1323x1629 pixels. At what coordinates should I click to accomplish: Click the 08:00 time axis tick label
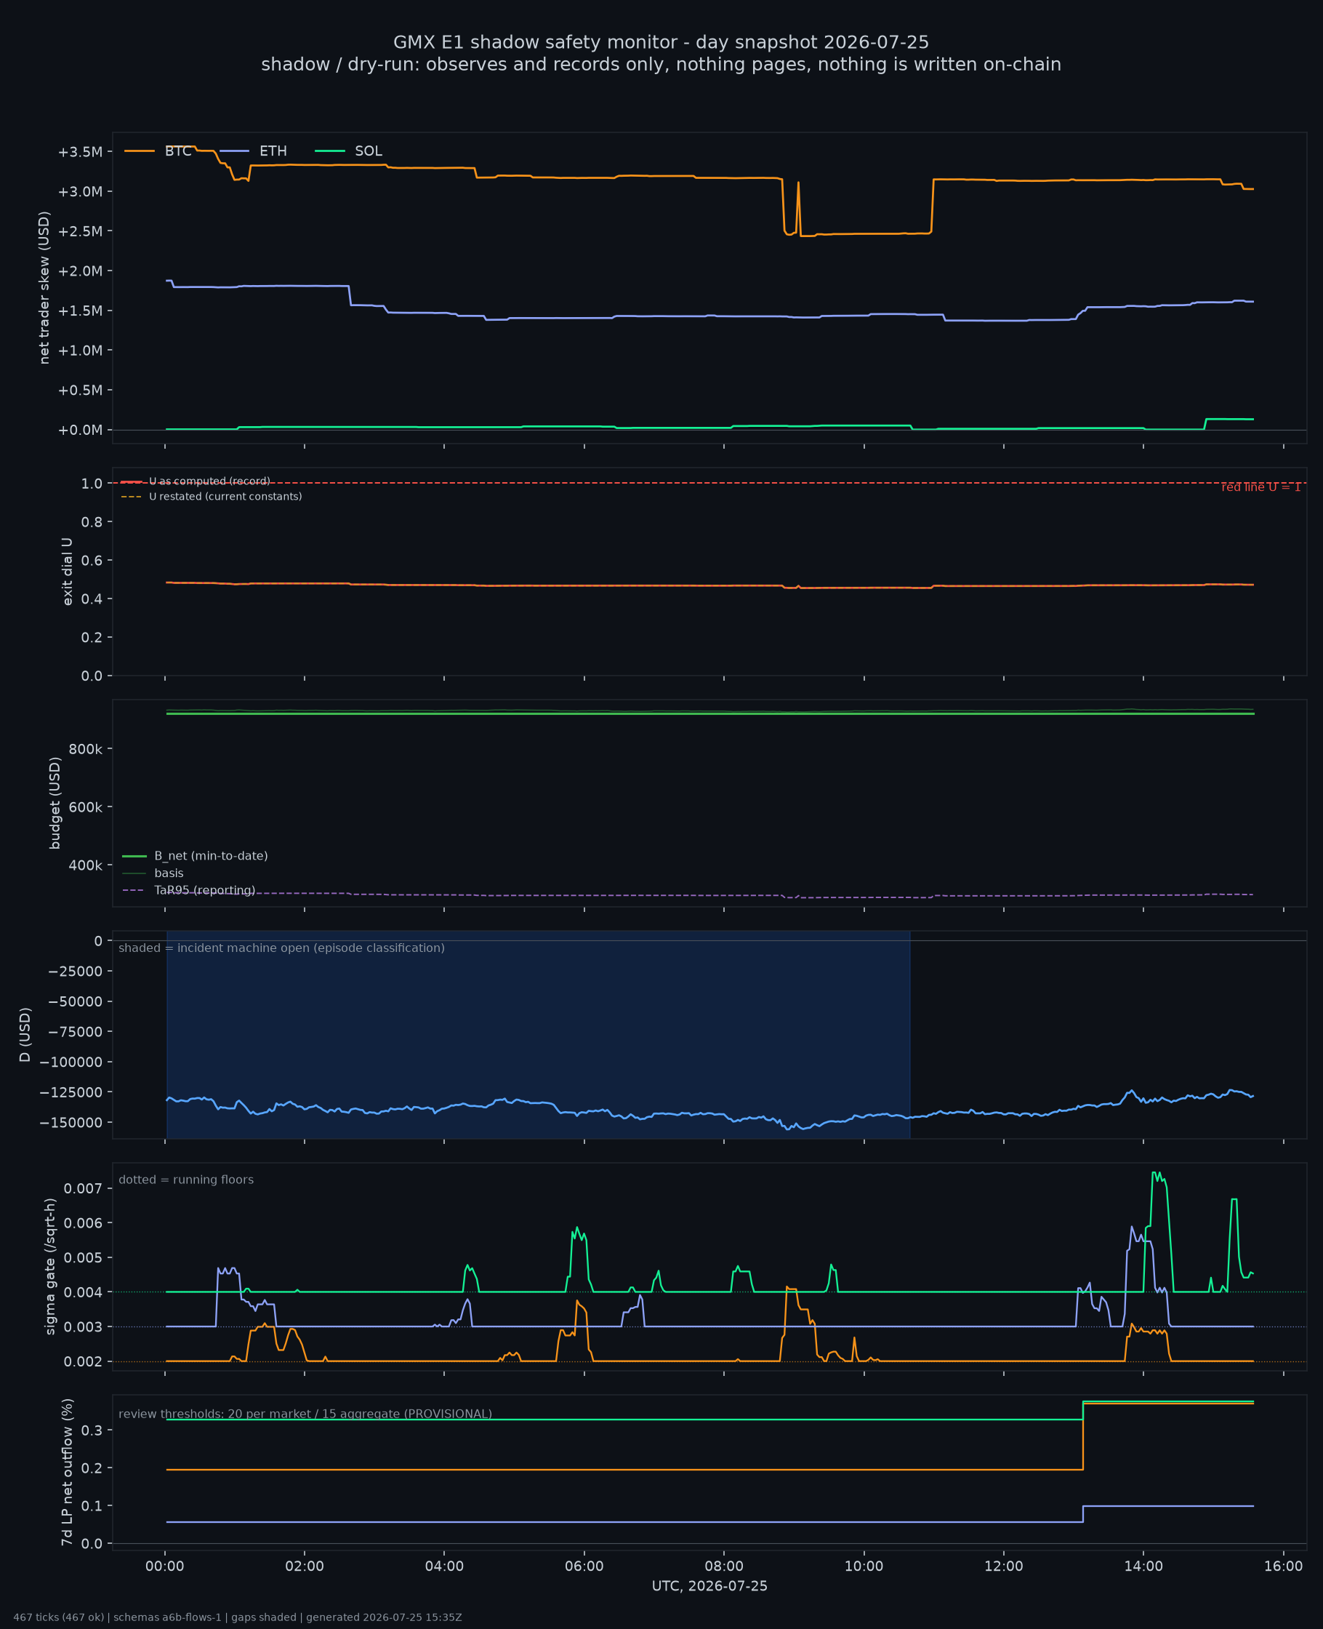click(724, 1566)
